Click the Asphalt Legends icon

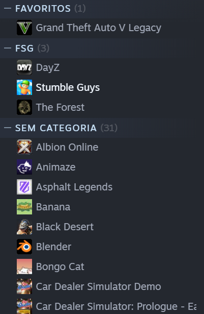(x=24, y=187)
